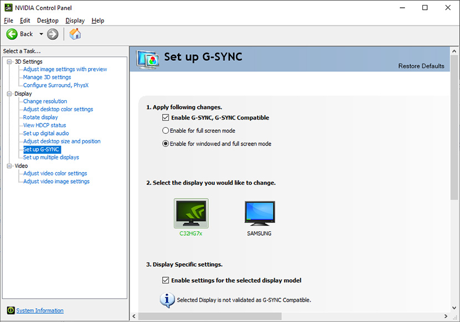Open the System Information link

pos(40,310)
